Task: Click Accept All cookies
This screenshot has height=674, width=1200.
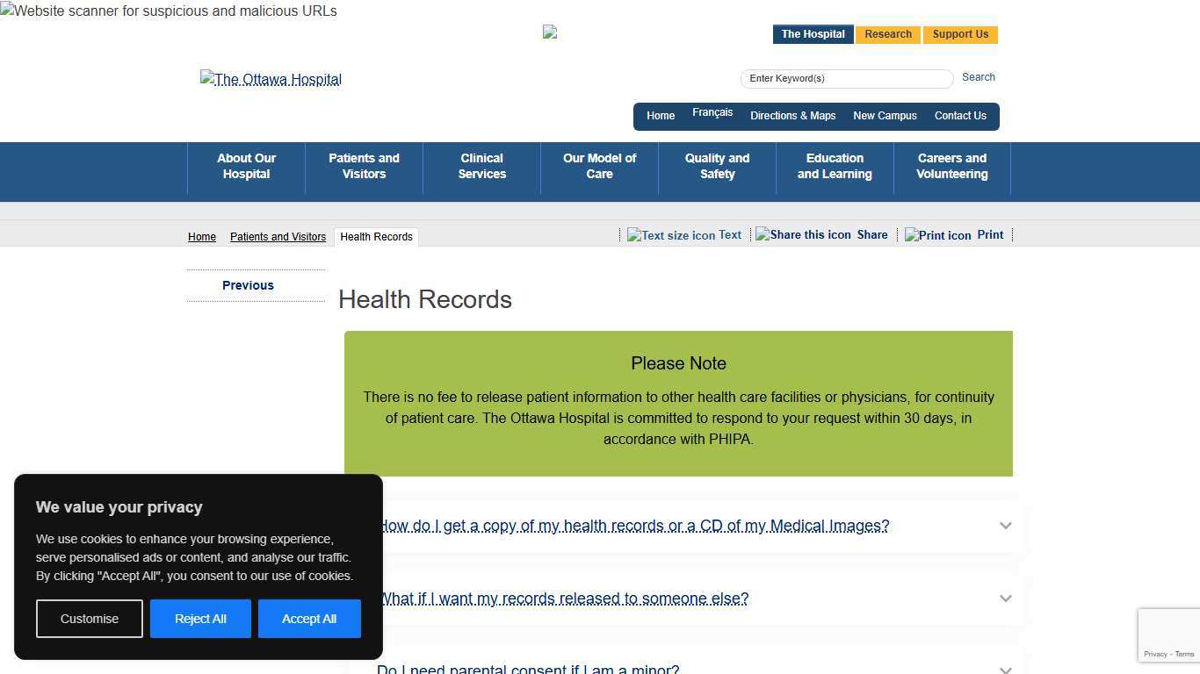Action: (x=309, y=619)
